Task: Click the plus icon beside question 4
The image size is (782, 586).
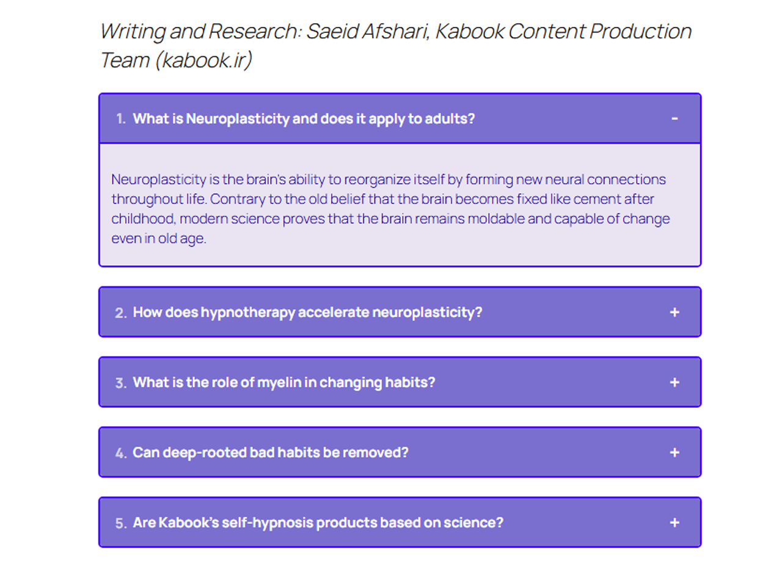Action: tap(674, 452)
